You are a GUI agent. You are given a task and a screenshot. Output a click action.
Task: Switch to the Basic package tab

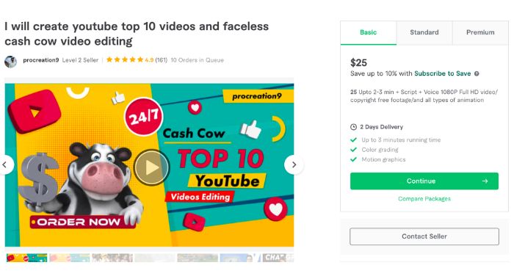point(368,32)
